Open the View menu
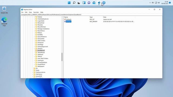Image resolution: width=173 pixels, height=97 pixels. (x=30, y=12)
